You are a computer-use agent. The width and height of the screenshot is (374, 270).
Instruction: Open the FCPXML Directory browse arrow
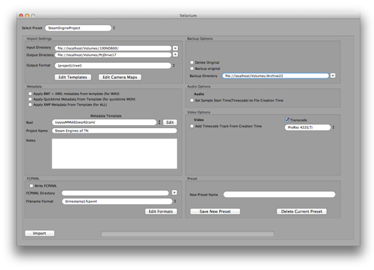pos(174,192)
